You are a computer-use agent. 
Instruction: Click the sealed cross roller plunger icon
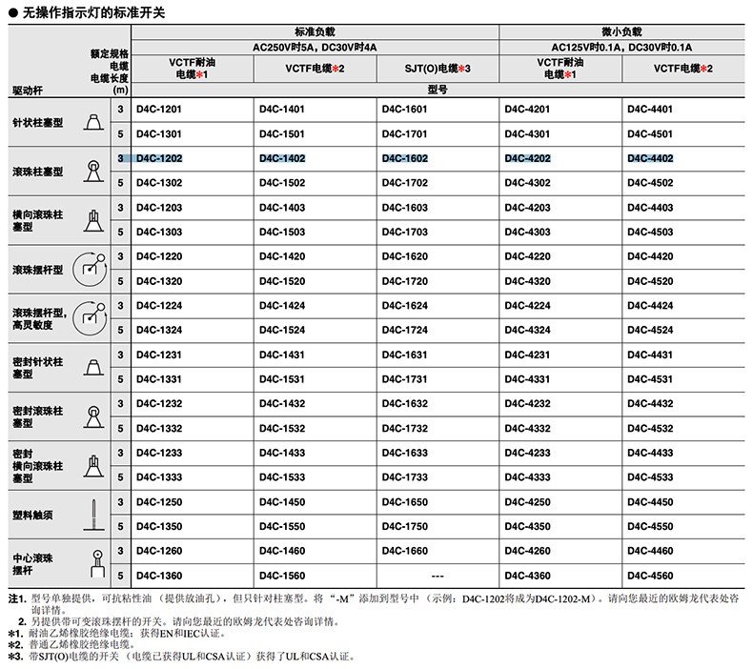pos(92,464)
